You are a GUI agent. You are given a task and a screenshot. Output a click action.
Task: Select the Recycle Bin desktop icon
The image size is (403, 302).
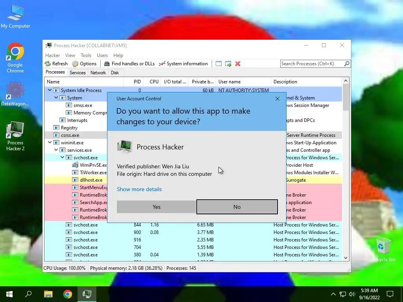pyautogui.click(x=383, y=250)
